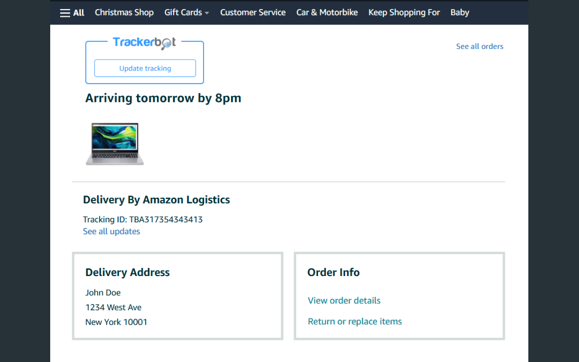
Task: Open Christmas Shop in navigation bar
Action: tap(124, 13)
